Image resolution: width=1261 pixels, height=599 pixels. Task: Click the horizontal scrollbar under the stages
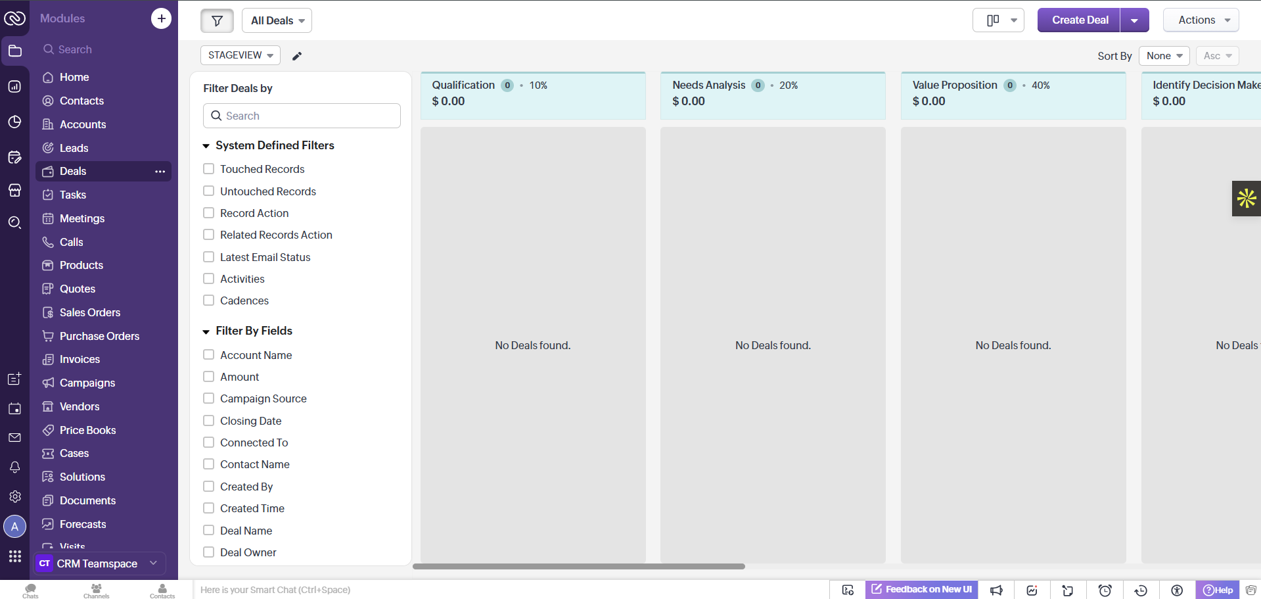coord(579,566)
